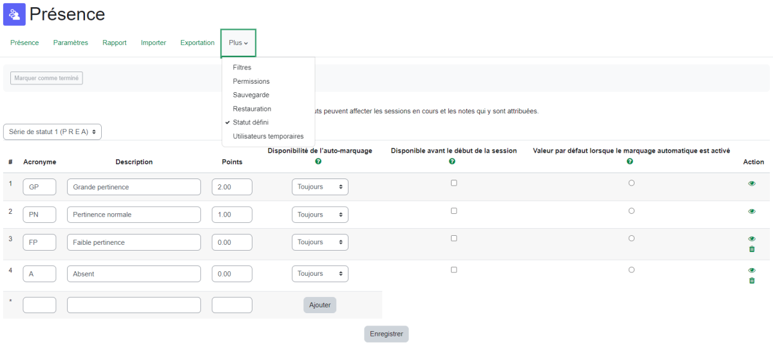Hide the Pertinence normale status via eye icon

752,211
